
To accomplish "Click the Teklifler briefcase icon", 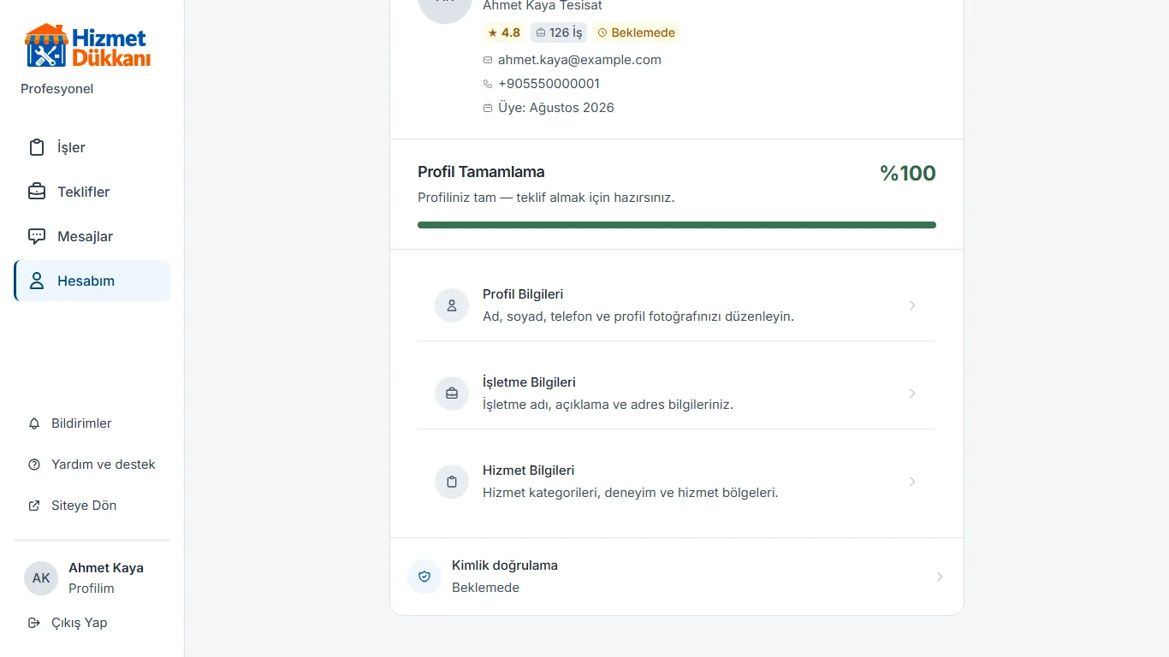I will (37, 192).
